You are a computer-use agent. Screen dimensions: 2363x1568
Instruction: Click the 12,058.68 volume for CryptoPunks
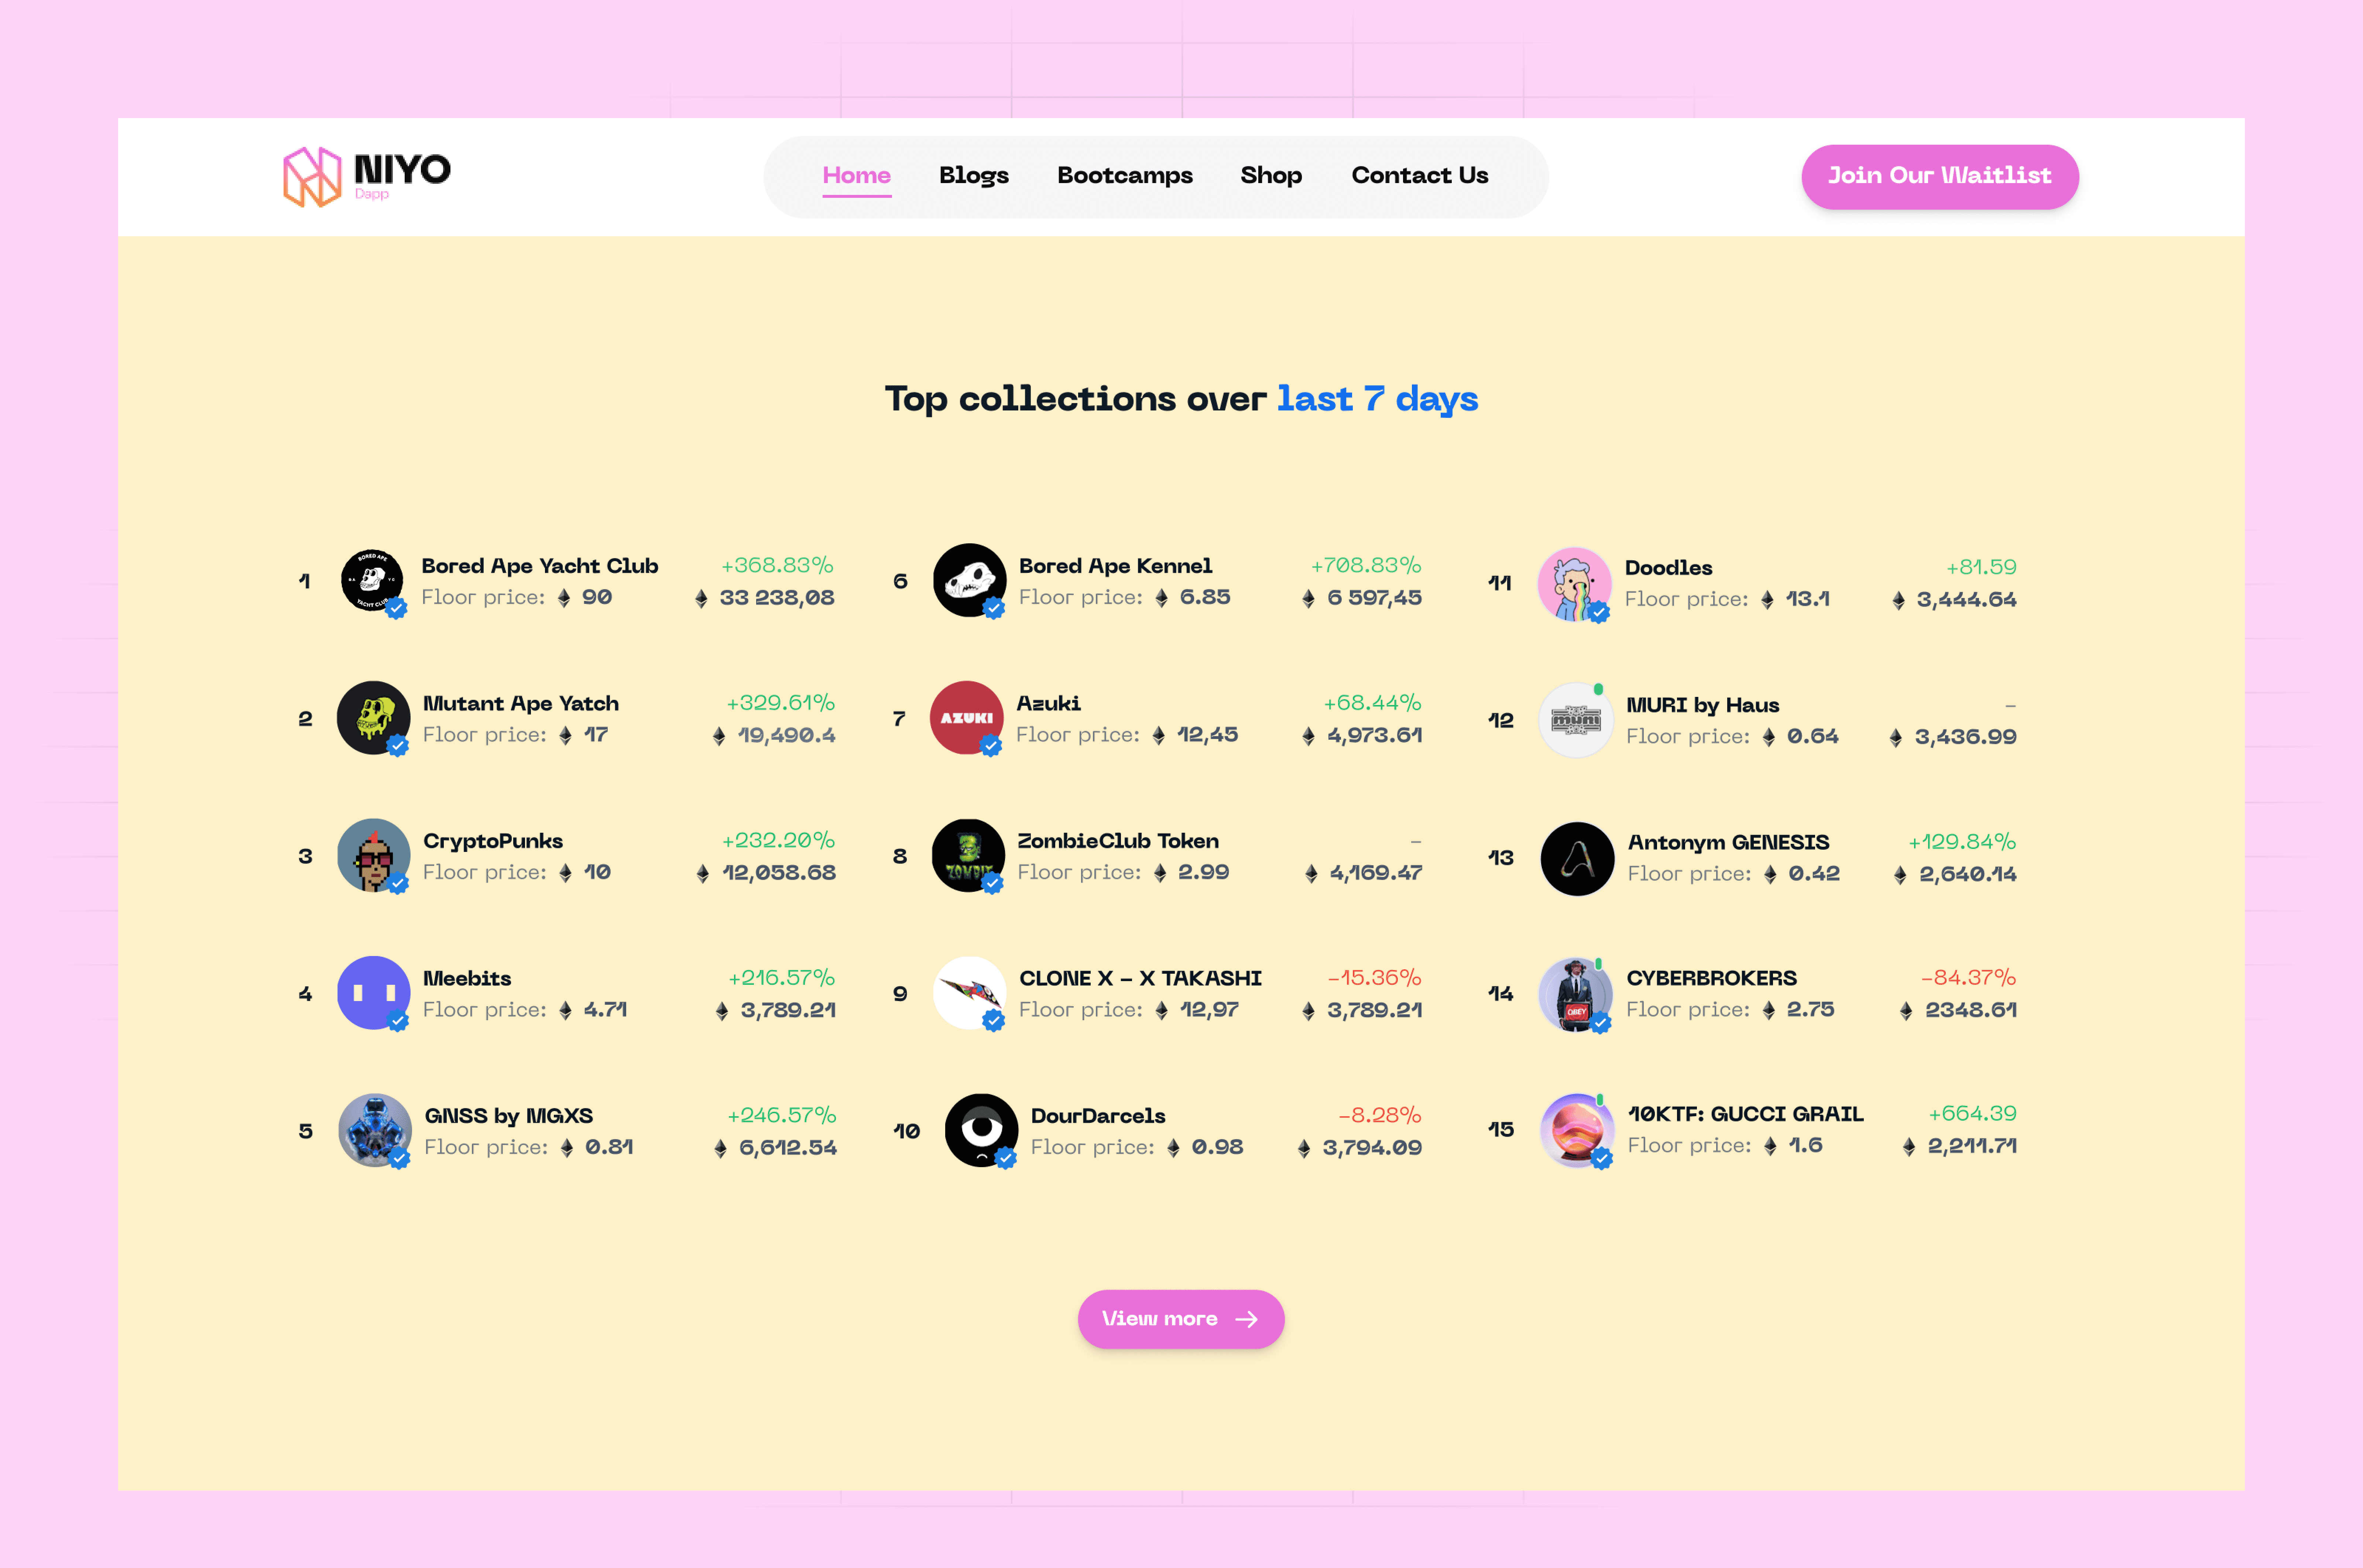(779, 873)
